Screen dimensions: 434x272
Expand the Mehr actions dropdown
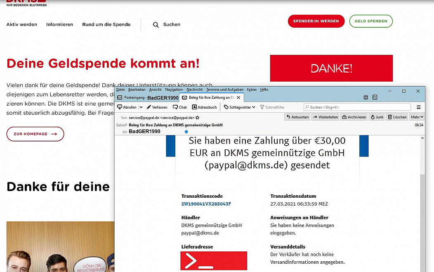(x=417, y=117)
